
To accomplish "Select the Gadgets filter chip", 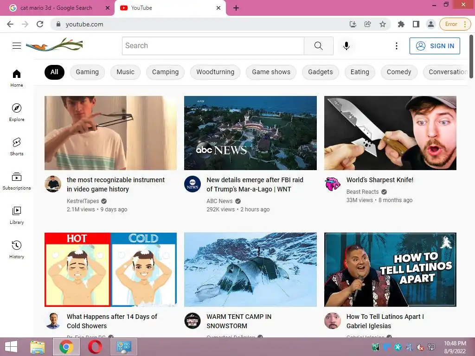I will [x=320, y=72].
